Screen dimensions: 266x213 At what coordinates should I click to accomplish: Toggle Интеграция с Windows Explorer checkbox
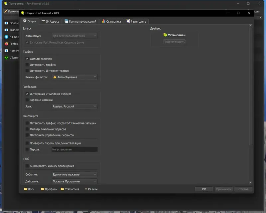(27, 94)
